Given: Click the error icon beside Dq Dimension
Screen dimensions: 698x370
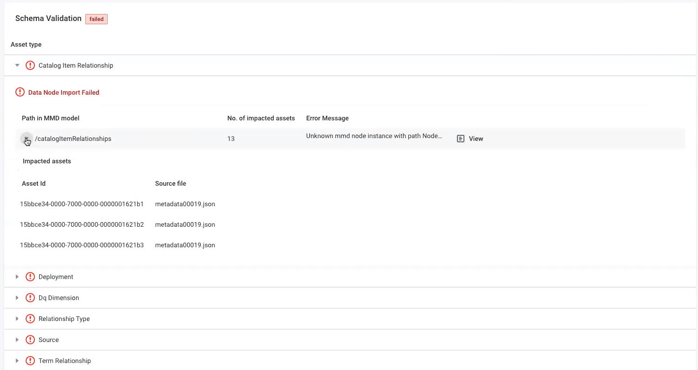Looking at the screenshot, I should pyautogui.click(x=30, y=298).
